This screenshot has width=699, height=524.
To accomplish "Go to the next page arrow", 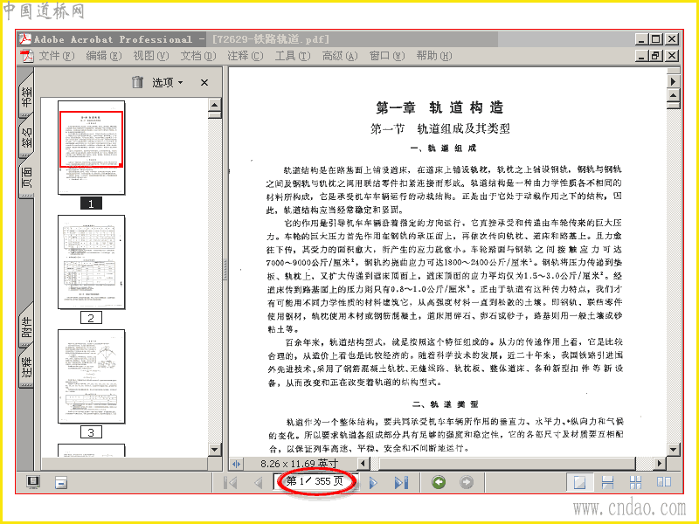I will 374,483.
